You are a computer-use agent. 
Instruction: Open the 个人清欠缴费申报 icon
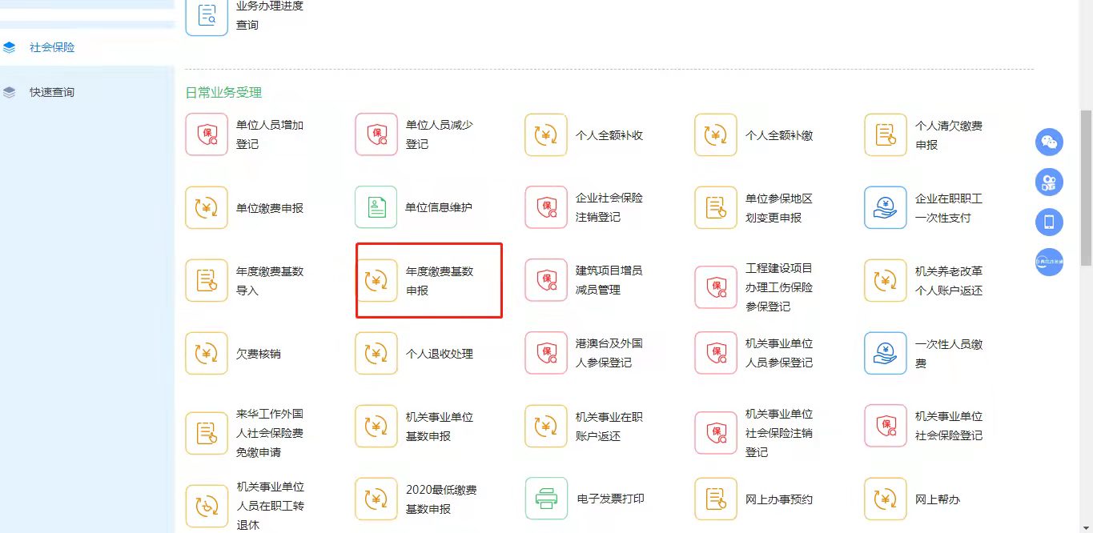886,134
